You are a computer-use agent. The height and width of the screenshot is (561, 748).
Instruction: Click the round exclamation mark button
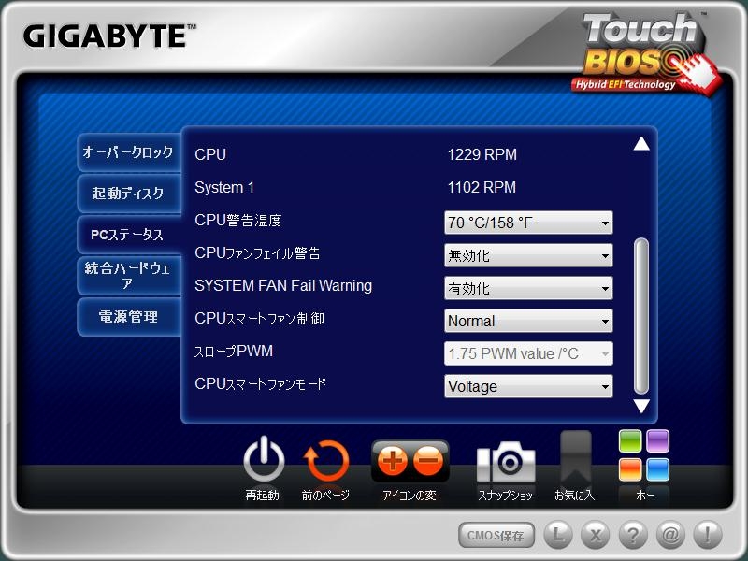tap(708, 534)
